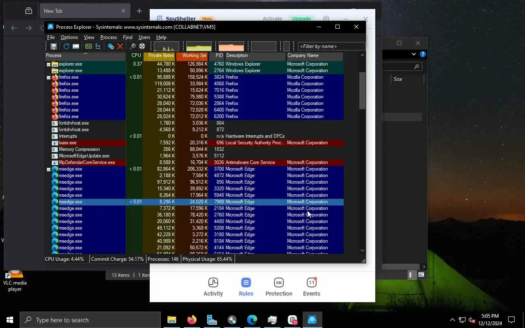This screenshot has width=525, height=328.
Task: Click the Refresh Now toolbar icon
Action: coord(66,46)
